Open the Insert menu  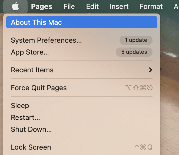[x=119, y=6]
